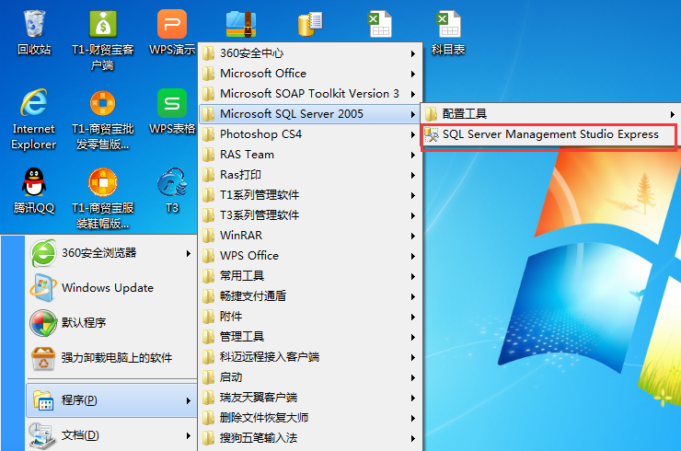Launch SQL Server Management Studio Express
The width and height of the screenshot is (681, 451).
click(x=549, y=134)
